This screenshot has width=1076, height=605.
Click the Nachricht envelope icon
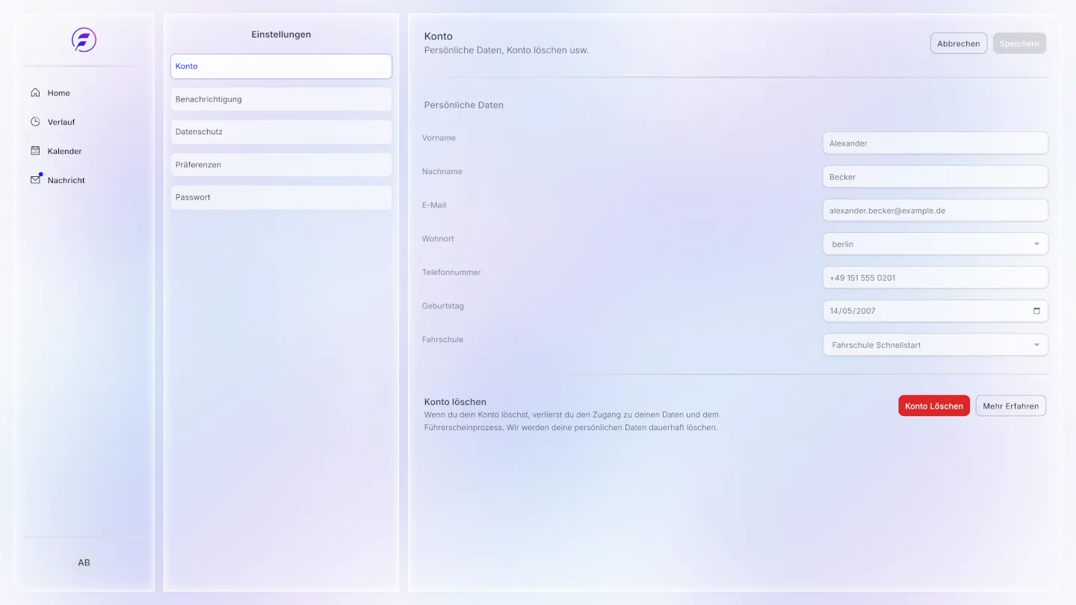35,180
